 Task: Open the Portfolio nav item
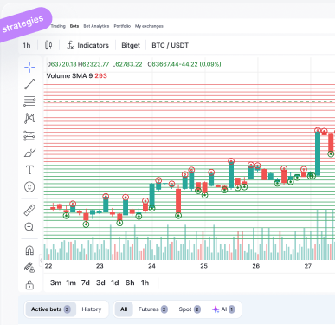[122, 26]
